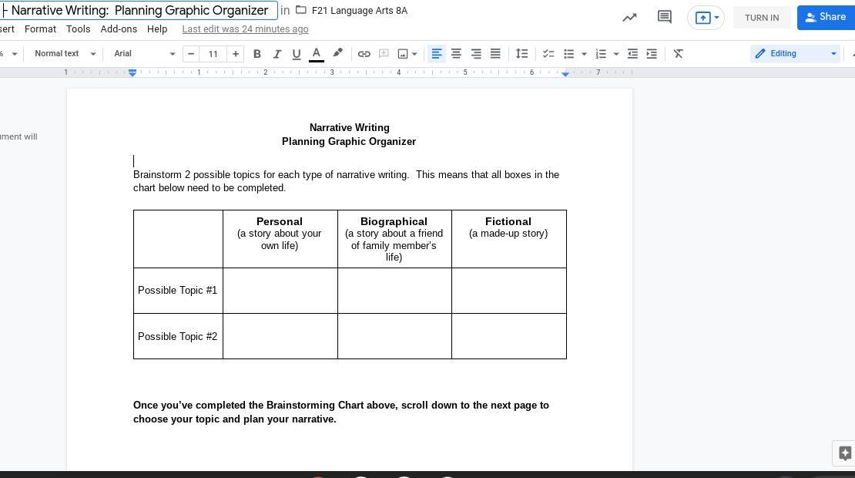Open comment history
The height and width of the screenshot is (478, 855).
(664, 17)
